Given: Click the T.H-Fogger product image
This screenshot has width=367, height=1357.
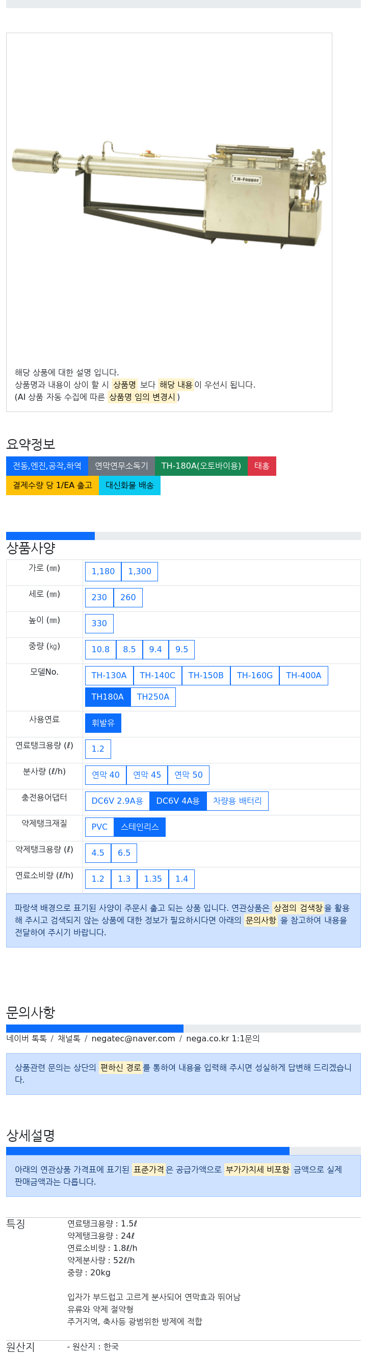Looking at the screenshot, I should tap(169, 195).
